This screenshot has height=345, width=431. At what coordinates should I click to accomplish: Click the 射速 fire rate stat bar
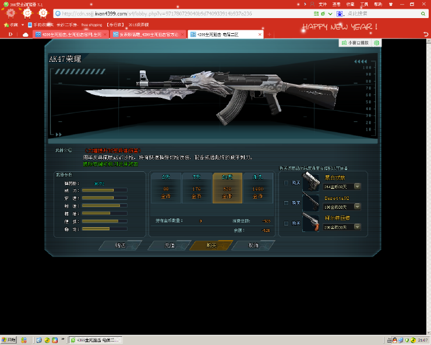104,206
